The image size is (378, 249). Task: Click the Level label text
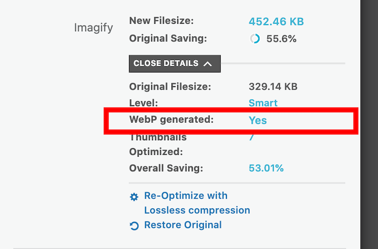coord(143,103)
